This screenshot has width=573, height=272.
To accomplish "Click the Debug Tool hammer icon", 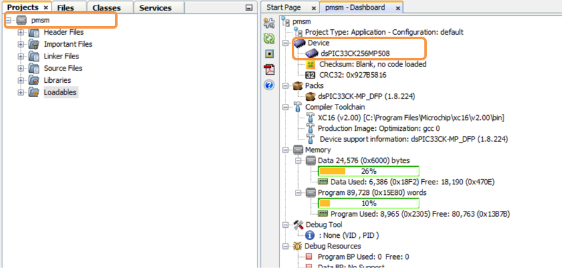I will pyautogui.click(x=298, y=225).
